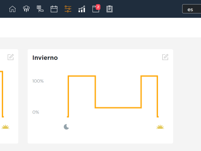Open the statistics chart icon
The image size is (201, 151).
pyautogui.click(x=82, y=9)
